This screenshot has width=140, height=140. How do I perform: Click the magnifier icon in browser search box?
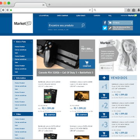pos(95,10)
